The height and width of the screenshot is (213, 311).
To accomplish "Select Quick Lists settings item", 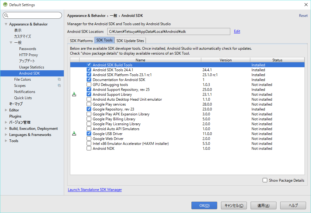I will pos(23,98).
